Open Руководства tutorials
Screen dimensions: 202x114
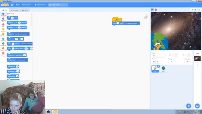tap(40, 5)
